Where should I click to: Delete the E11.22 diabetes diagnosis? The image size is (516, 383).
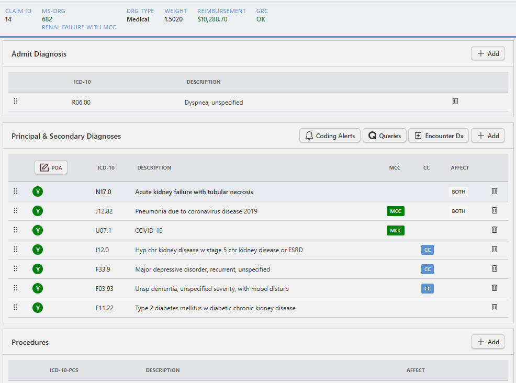tap(494, 307)
